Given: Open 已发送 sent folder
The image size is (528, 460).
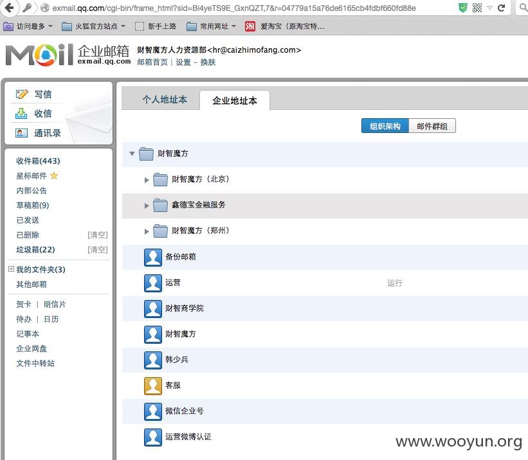Looking at the screenshot, I should (x=28, y=220).
